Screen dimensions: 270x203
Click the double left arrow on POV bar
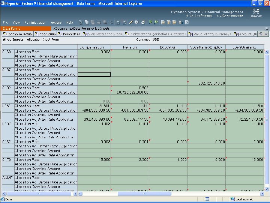coord(261,34)
